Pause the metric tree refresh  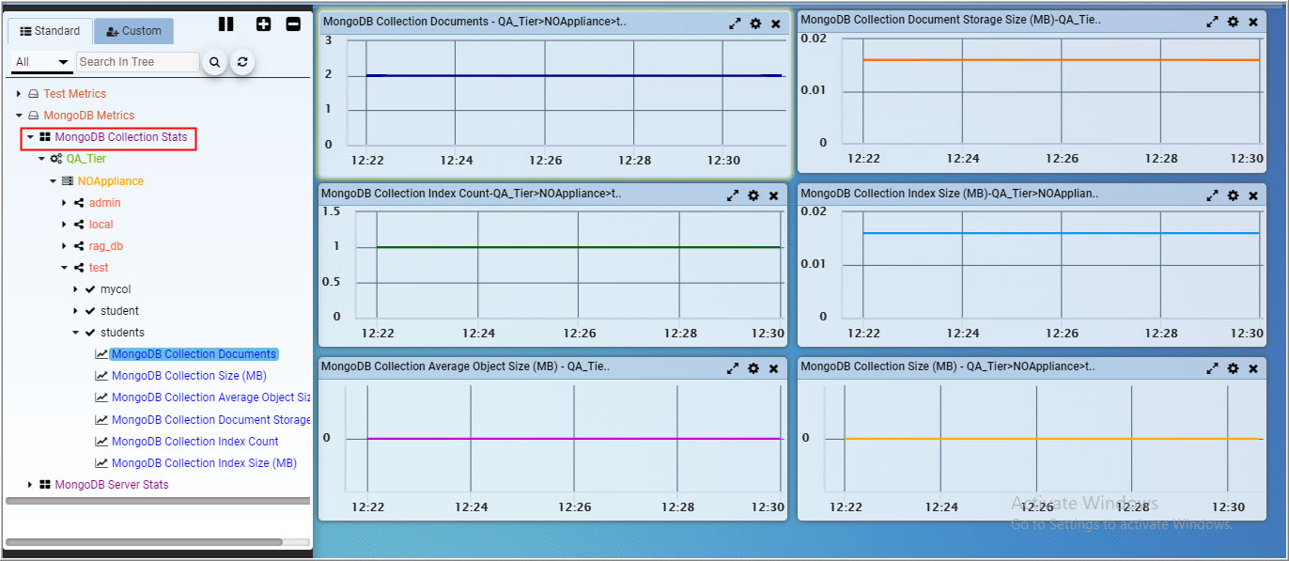[x=226, y=24]
